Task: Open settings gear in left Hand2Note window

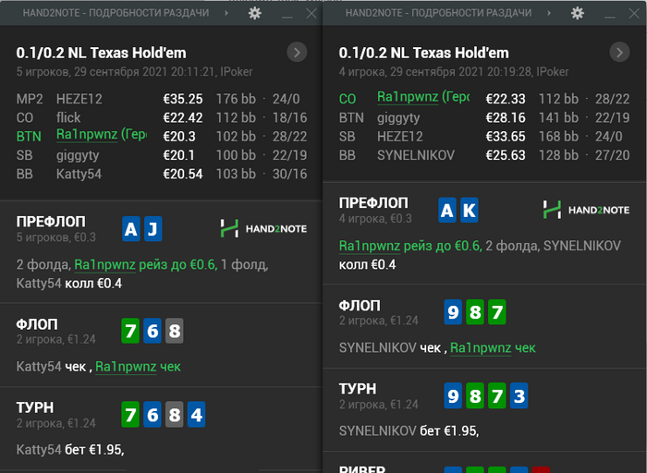Action: pos(255,13)
